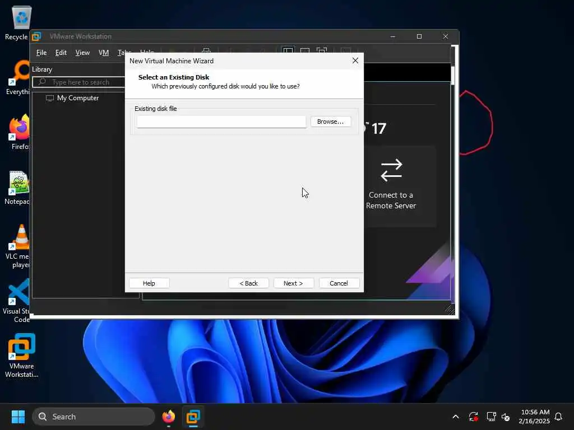Click the muted volume tray icon

[x=506, y=417]
